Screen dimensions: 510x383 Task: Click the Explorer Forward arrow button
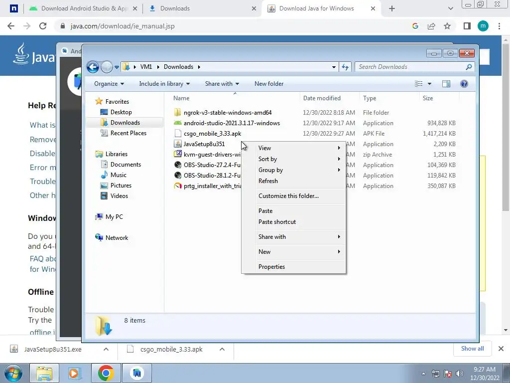click(107, 67)
